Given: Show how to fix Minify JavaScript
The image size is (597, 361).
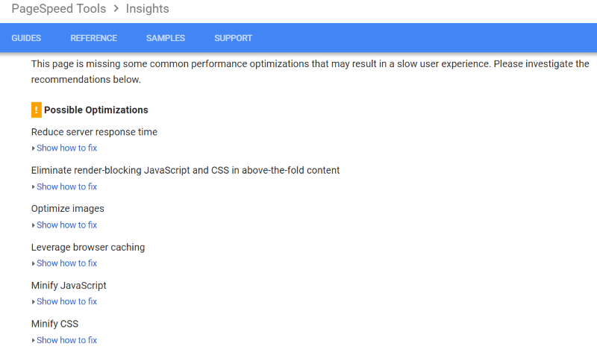Looking at the screenshot, I should pyautogui.click(x=66, y=301).
